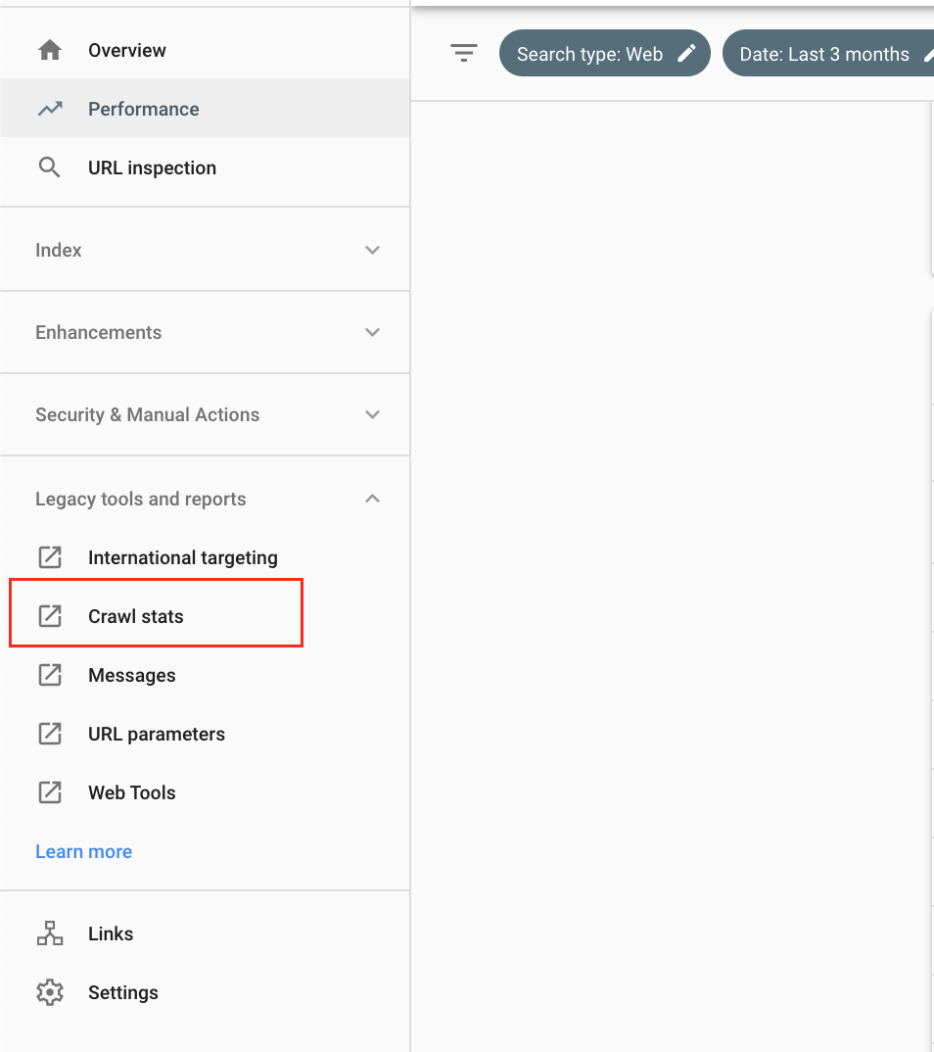This screenshot has height=1052, width=934.
Task: Click the Overview home icon
Action: [50, 50]
